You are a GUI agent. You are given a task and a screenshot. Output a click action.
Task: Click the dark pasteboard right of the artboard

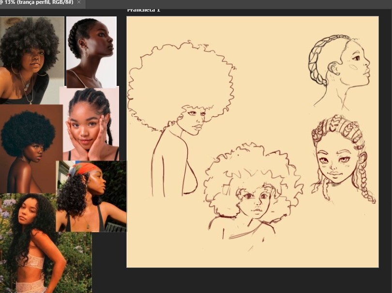click(385, 145)
